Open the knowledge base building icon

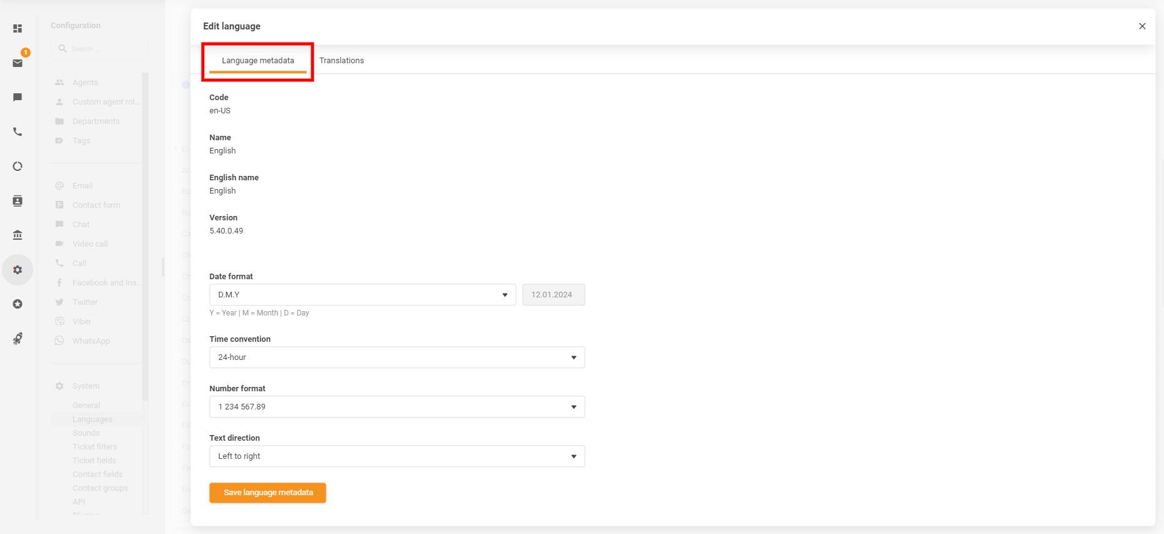click(18, 235)
